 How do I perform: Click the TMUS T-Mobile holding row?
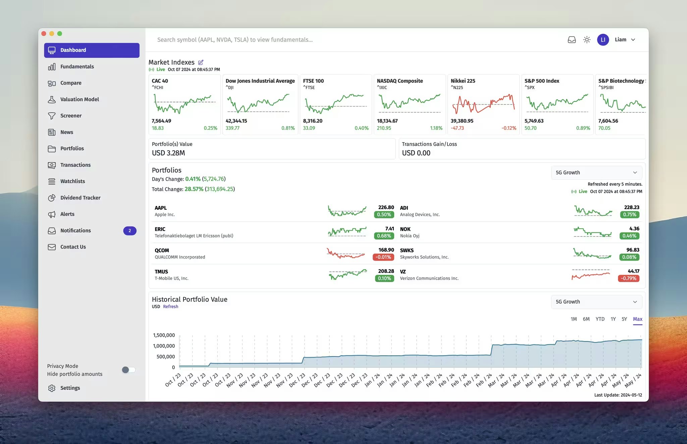point(274,275)
